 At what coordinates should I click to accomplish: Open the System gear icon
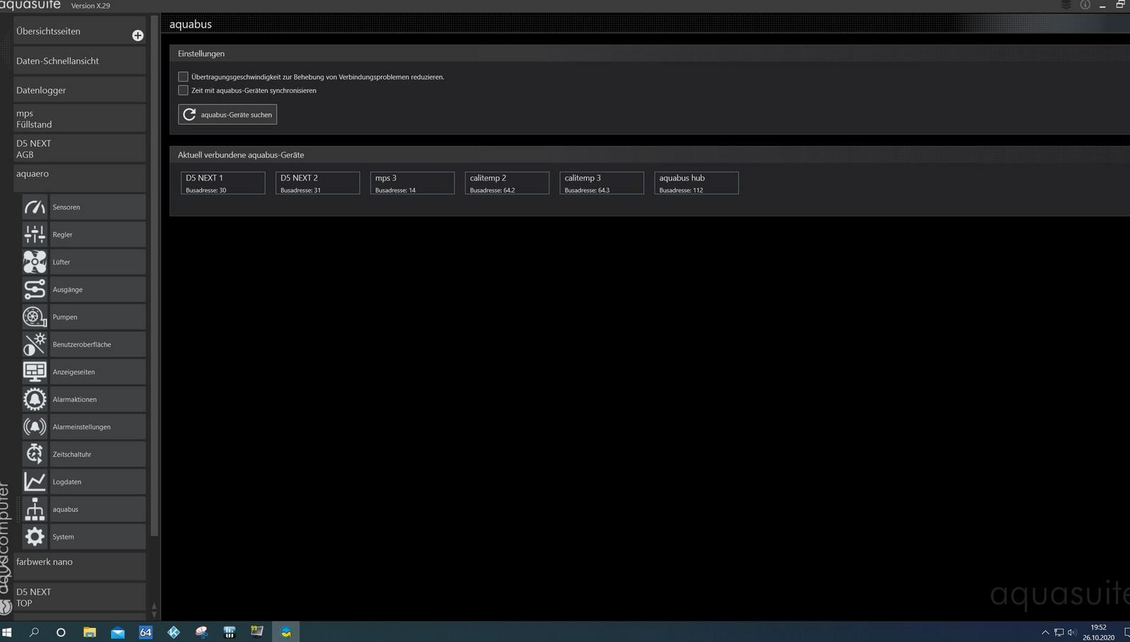[x=35, y=537]
